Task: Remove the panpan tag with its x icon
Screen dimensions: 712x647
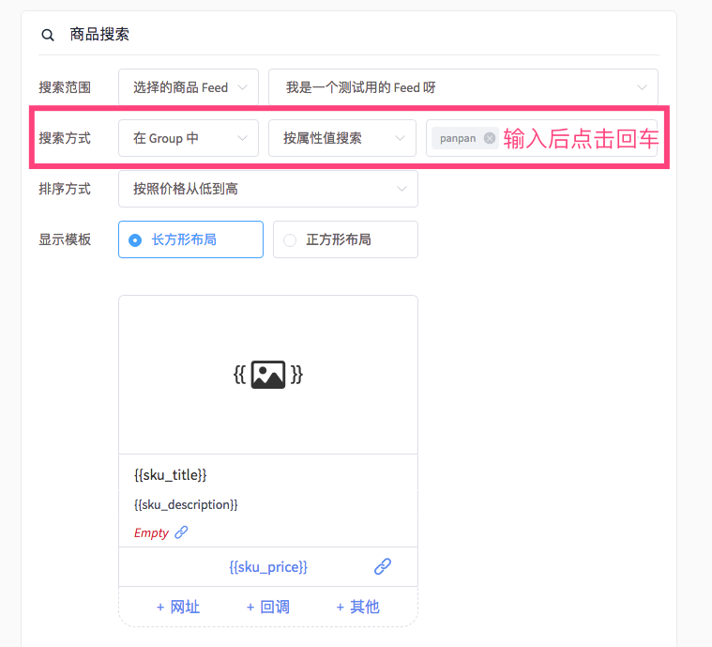Action: click(x=490, y=138)
